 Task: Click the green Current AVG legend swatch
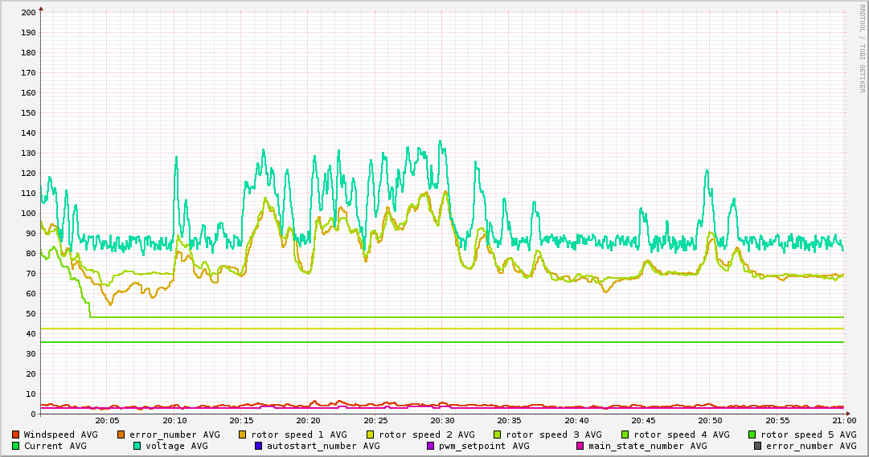tap(15, 446)
